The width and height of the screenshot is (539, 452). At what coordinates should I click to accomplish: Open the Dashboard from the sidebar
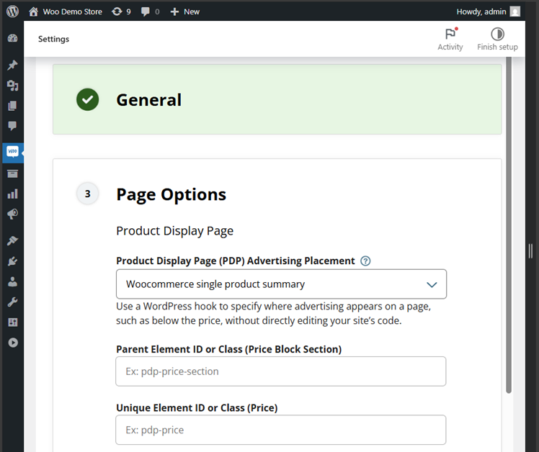[12, 38]
